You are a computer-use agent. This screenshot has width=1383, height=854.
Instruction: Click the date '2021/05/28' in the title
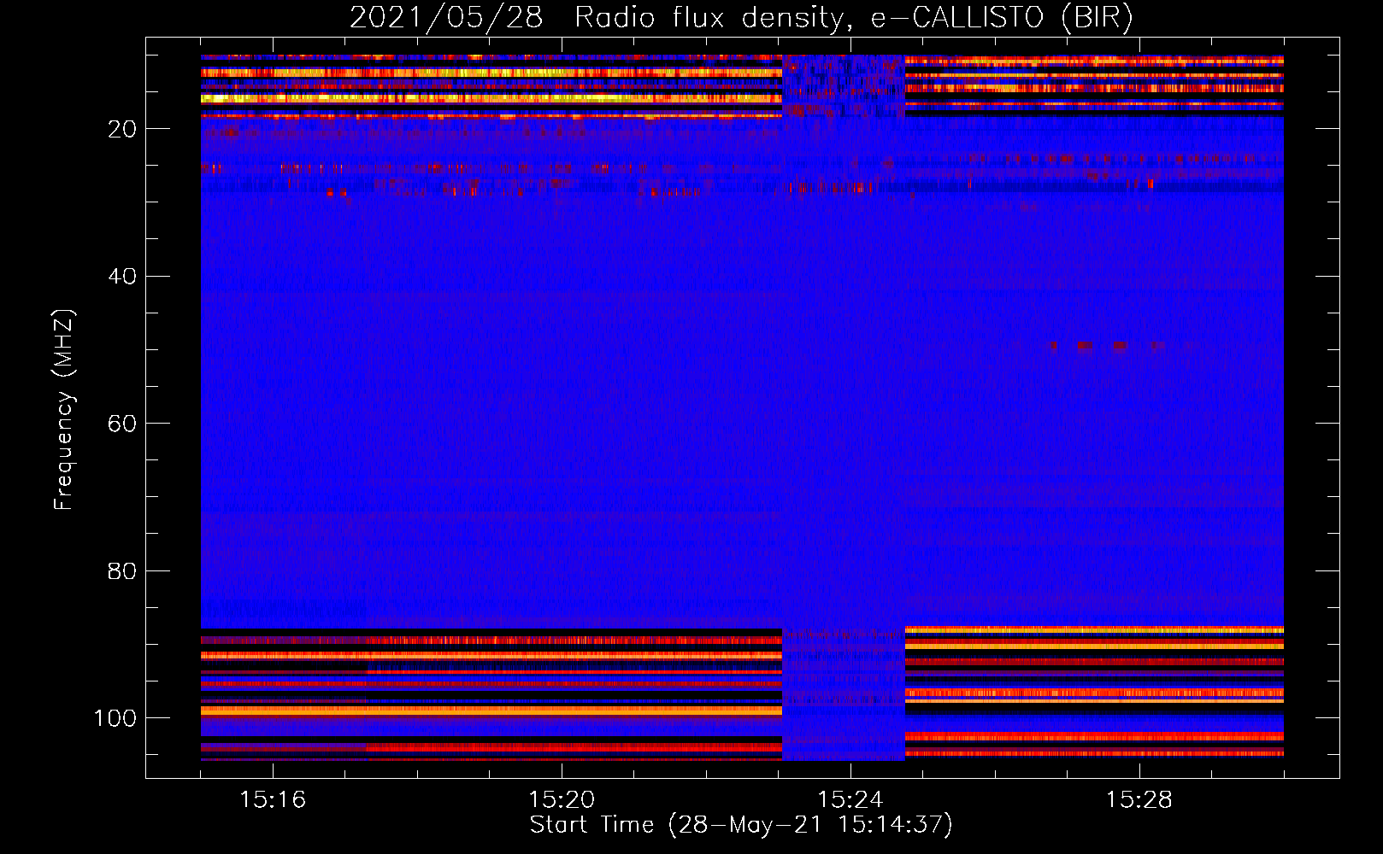point(446,17)
